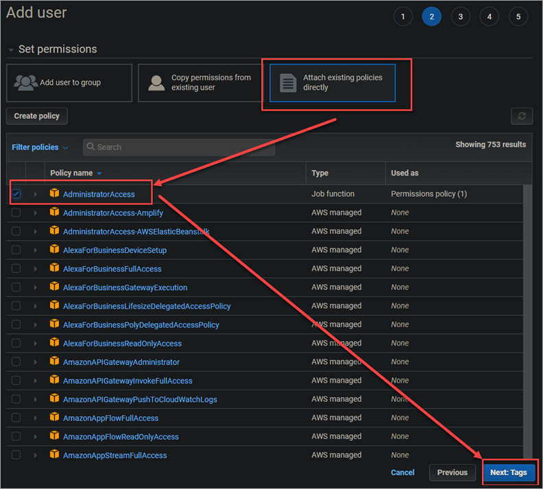Expand the AlexaForBusinessGatewayExecution policy row
This screenshot has width=543, height=489.
(x=36, y=287)
